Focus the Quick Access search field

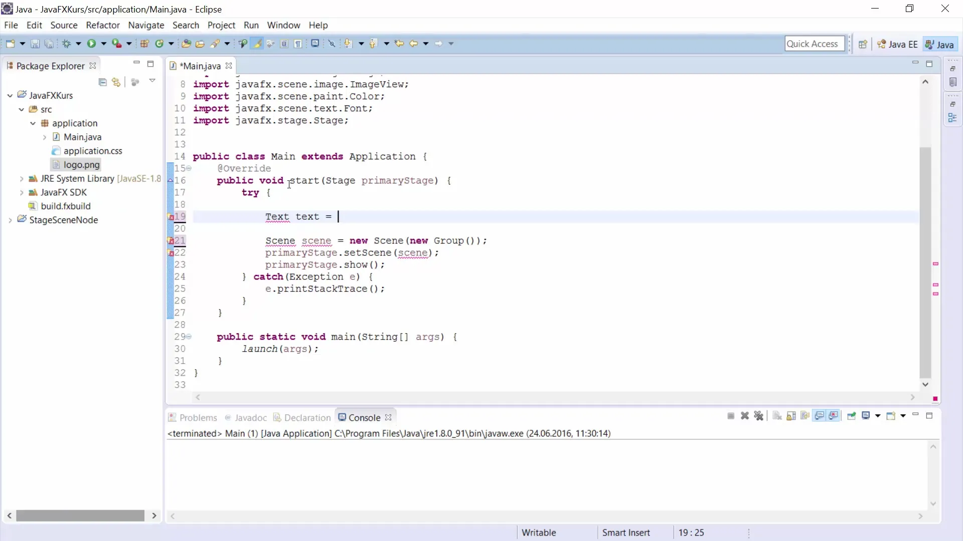815,44
